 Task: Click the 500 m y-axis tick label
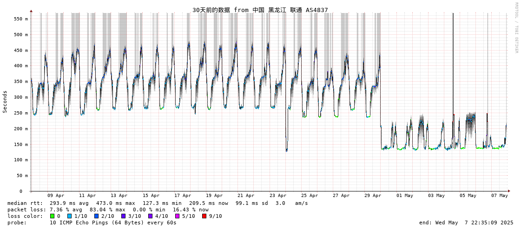(x=21, y=34)
